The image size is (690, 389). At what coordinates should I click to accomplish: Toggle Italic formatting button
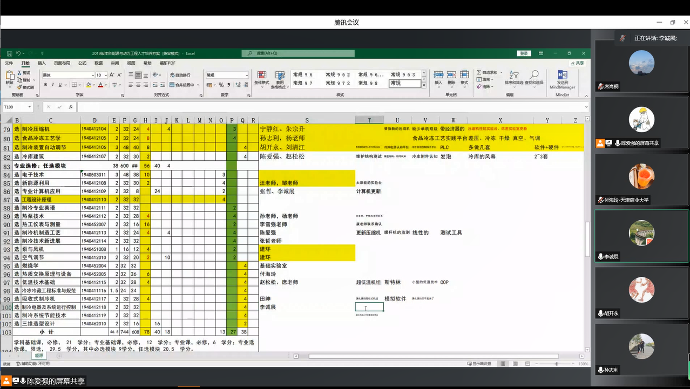pyautogui.click(x=52, y=85)
